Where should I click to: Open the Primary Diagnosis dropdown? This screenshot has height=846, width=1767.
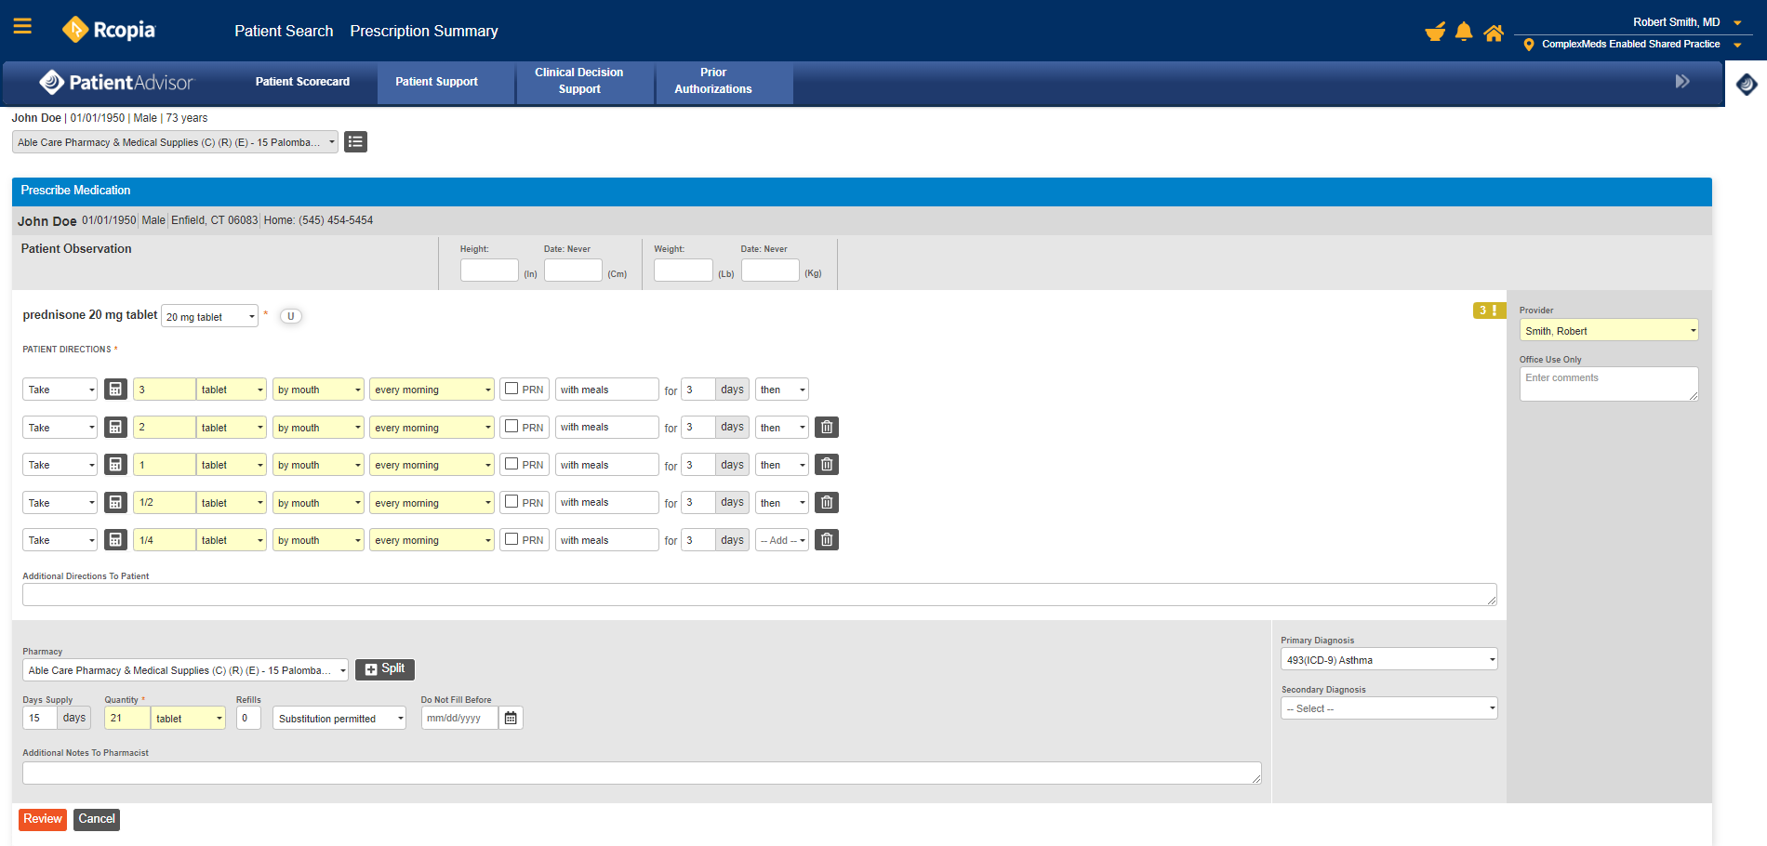(1388, 660)
